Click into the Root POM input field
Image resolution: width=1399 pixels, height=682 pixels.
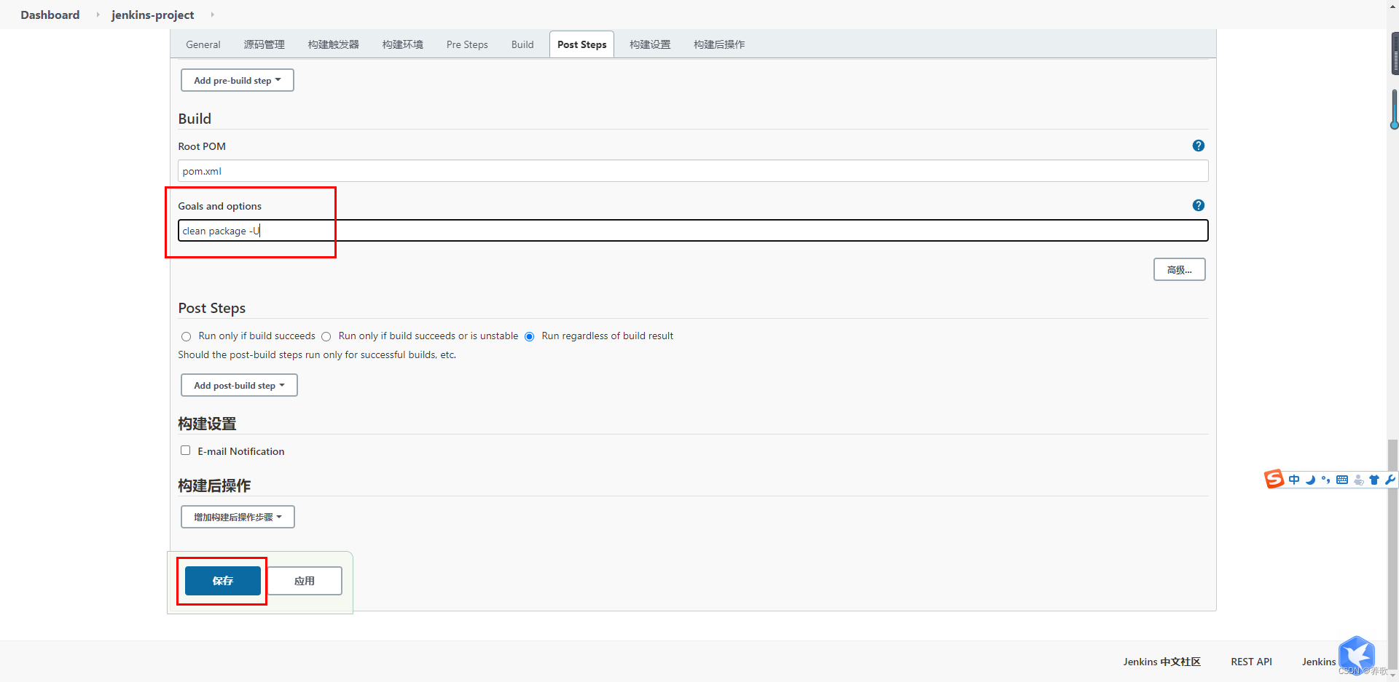click(693, 171)
